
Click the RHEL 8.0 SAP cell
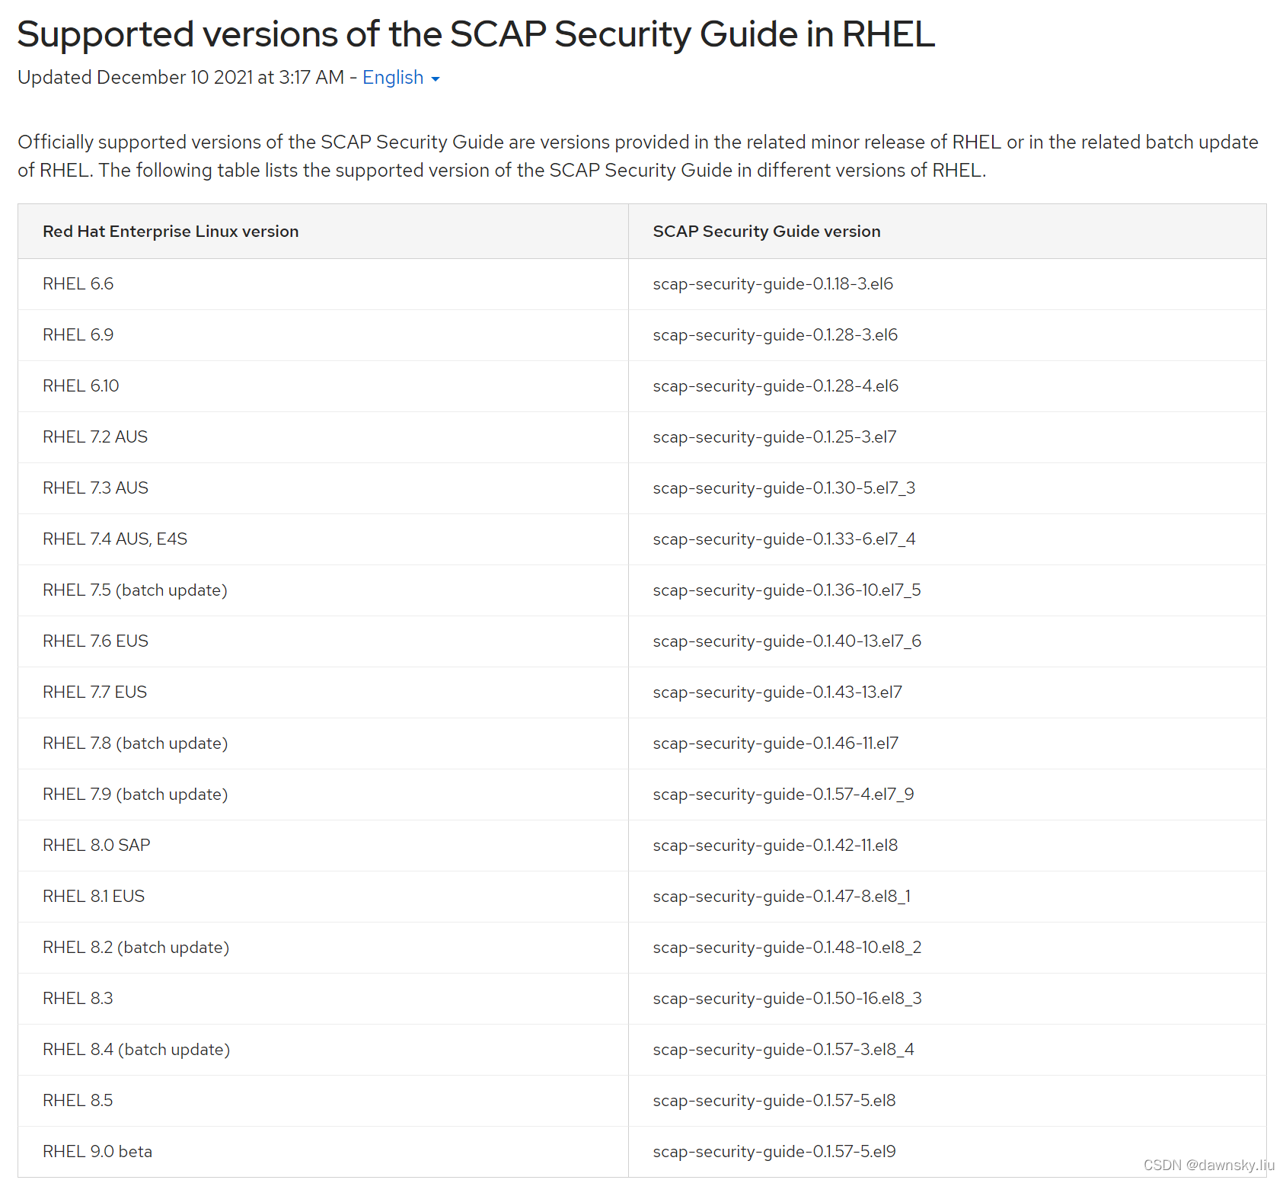coord(96,845)
